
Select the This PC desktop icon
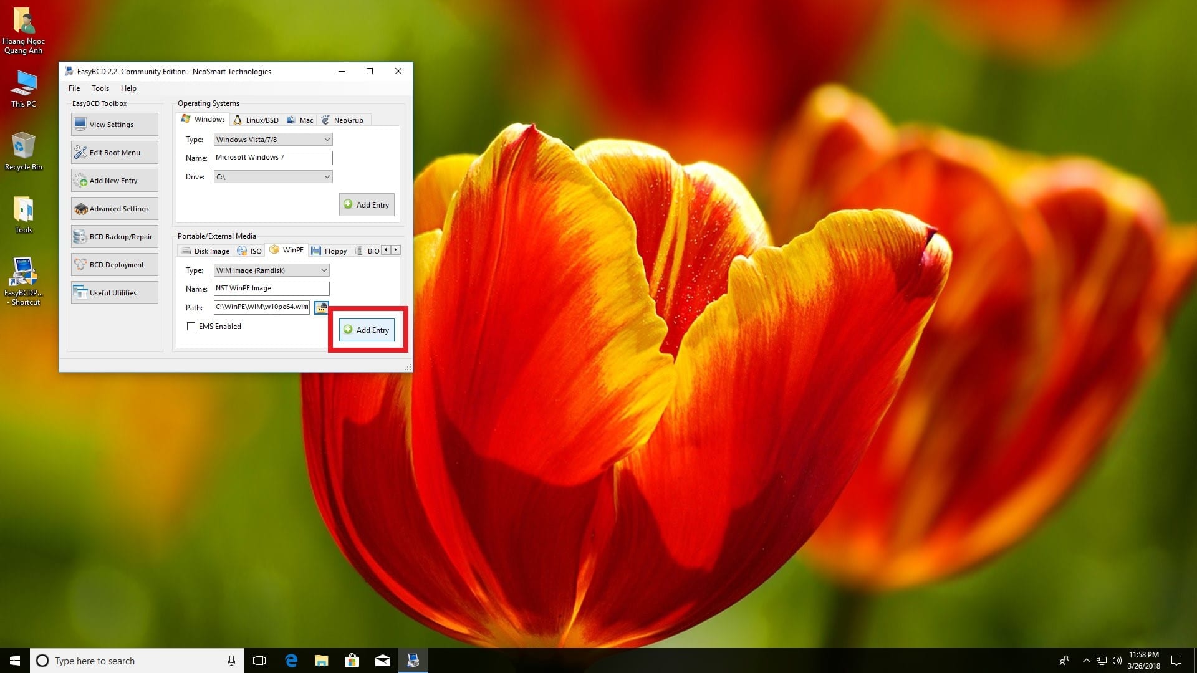[x=24, y=88]
